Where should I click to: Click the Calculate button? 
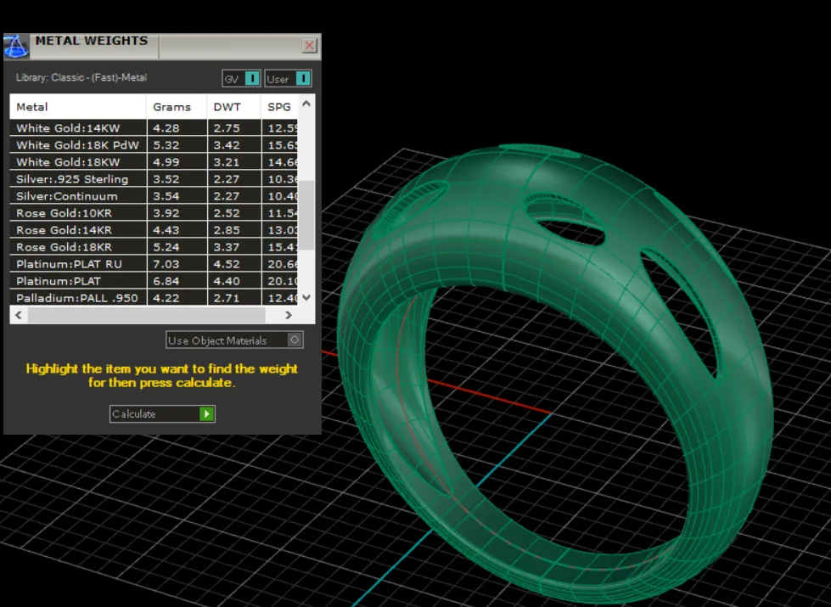[162, 413]
